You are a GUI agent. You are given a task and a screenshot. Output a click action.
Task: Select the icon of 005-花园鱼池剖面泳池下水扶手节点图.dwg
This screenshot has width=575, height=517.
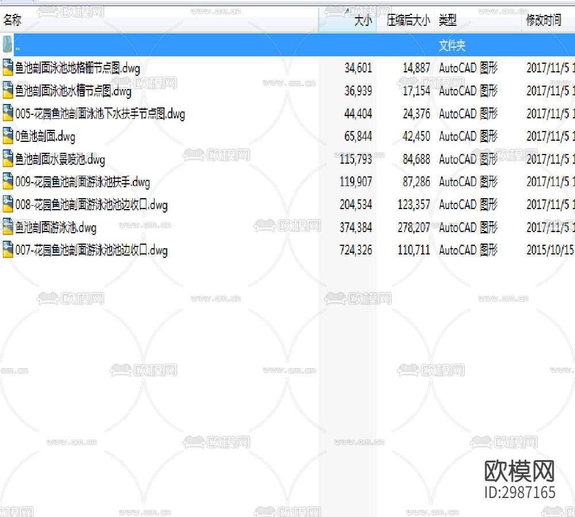coord(8,114)
